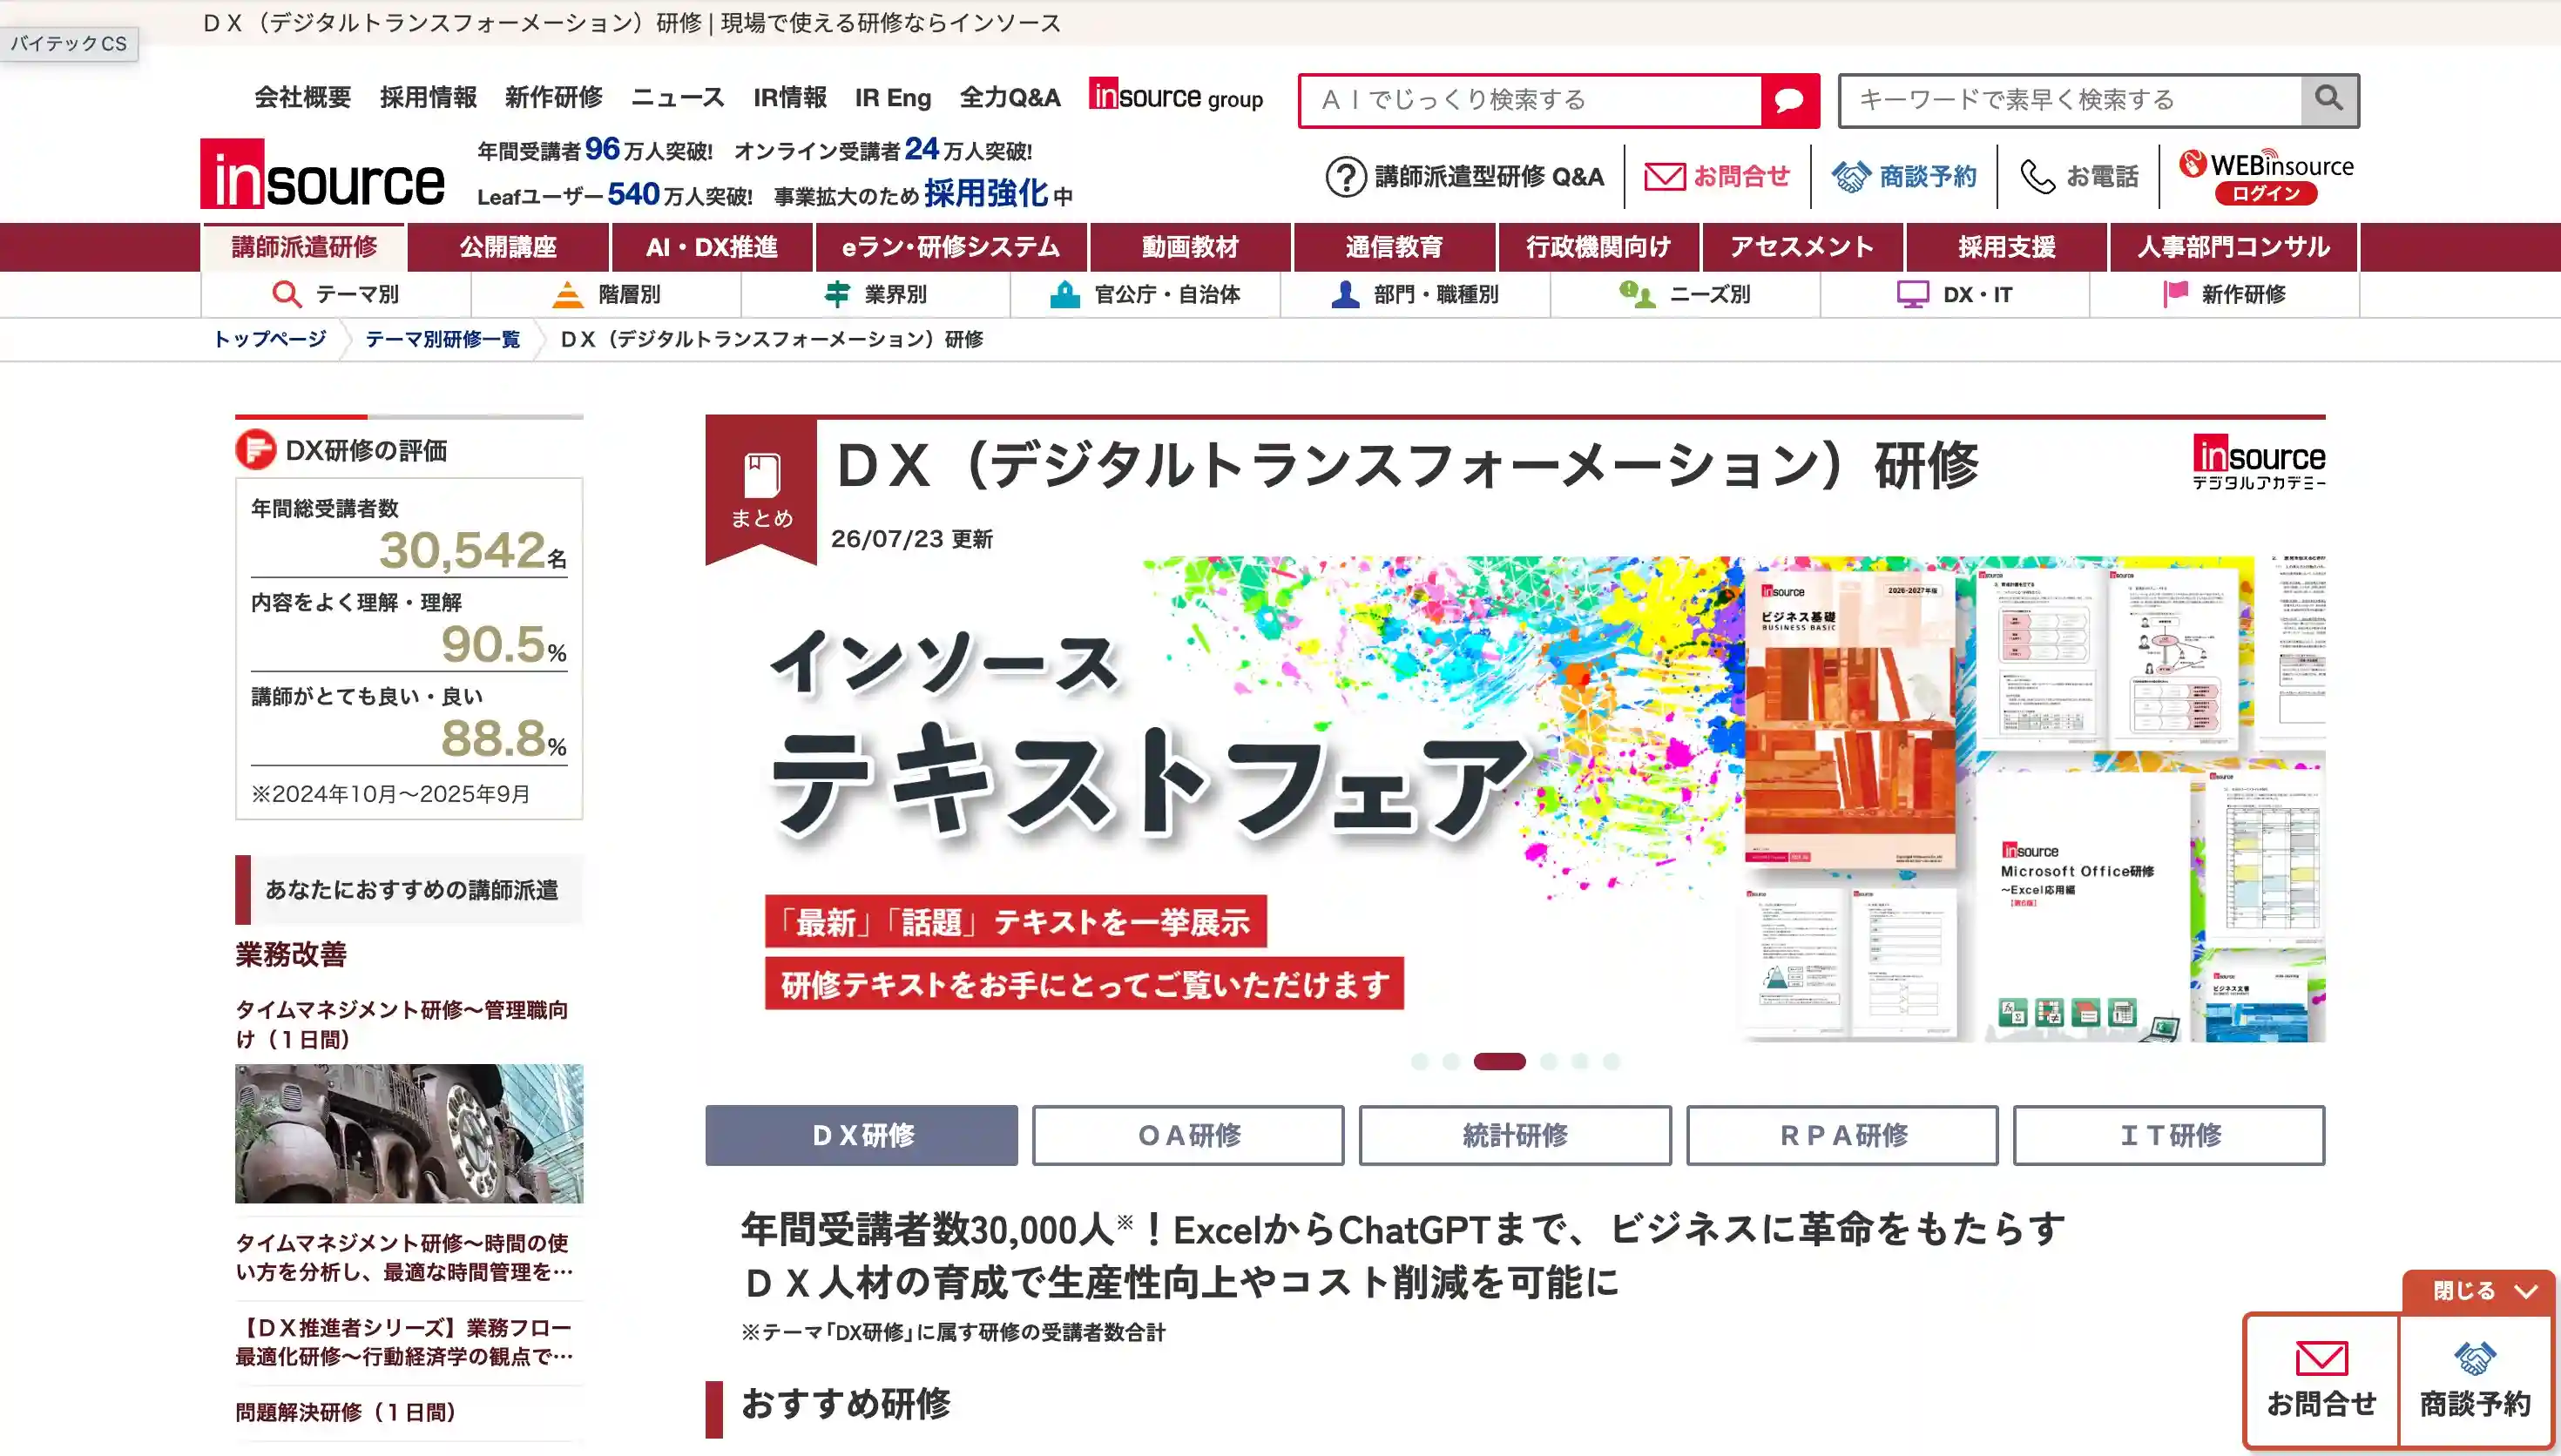
Task: Open ニュース top link
Action: coord(677,97)
